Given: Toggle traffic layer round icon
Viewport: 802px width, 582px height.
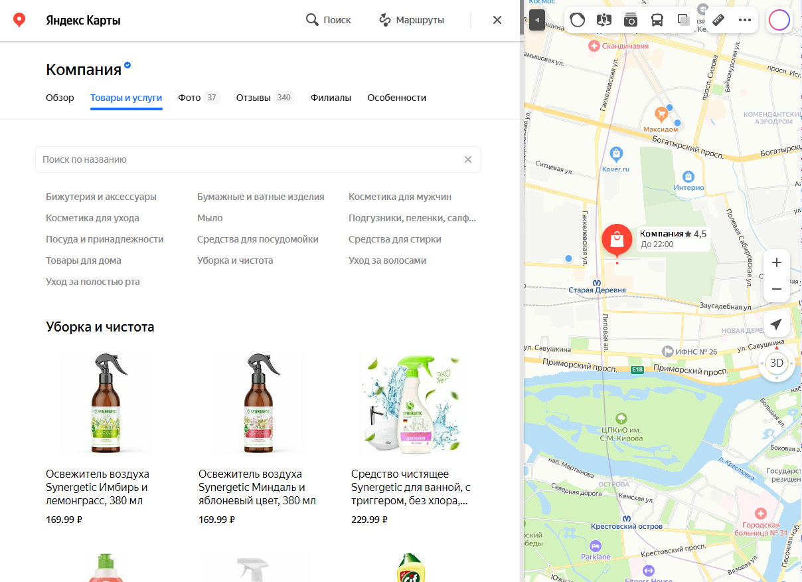Looking at the screenshot, I should (x=578, y=20).
